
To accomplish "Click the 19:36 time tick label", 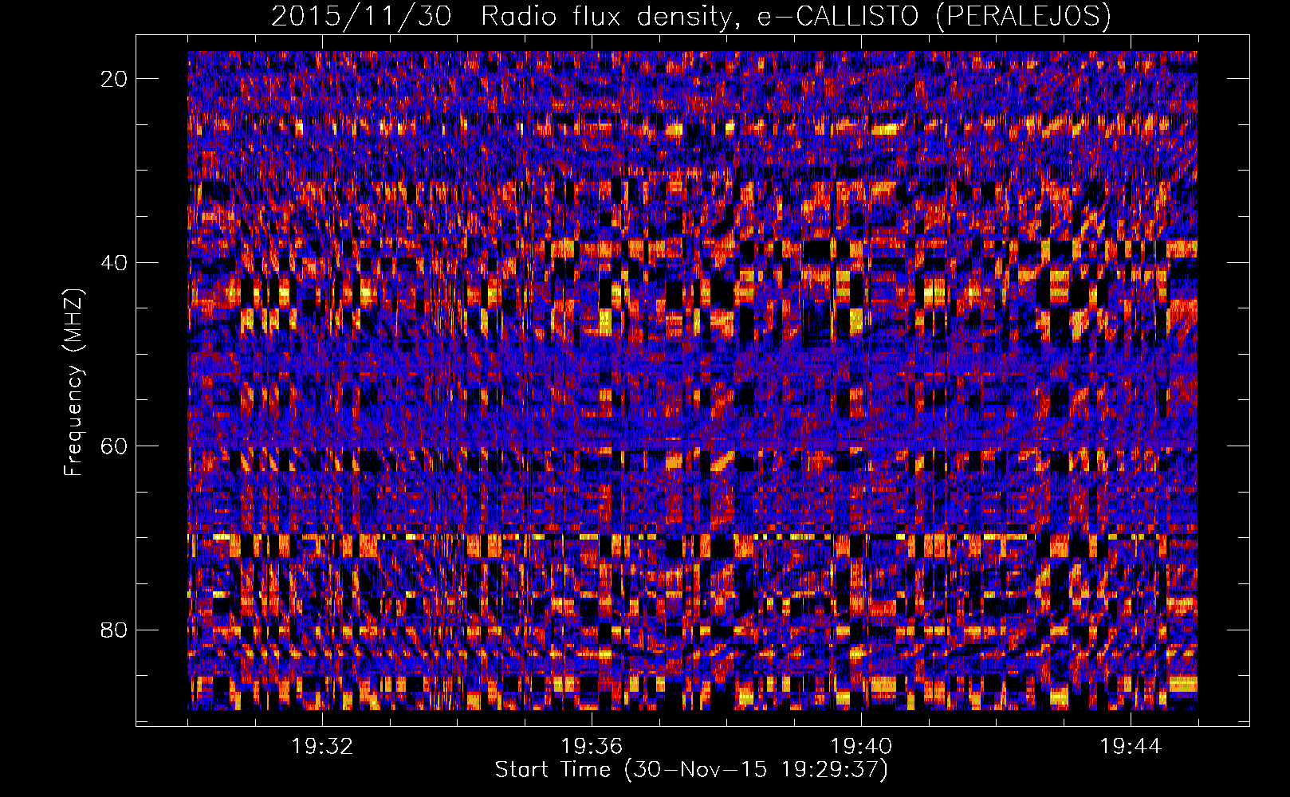I will coord(592,747).
